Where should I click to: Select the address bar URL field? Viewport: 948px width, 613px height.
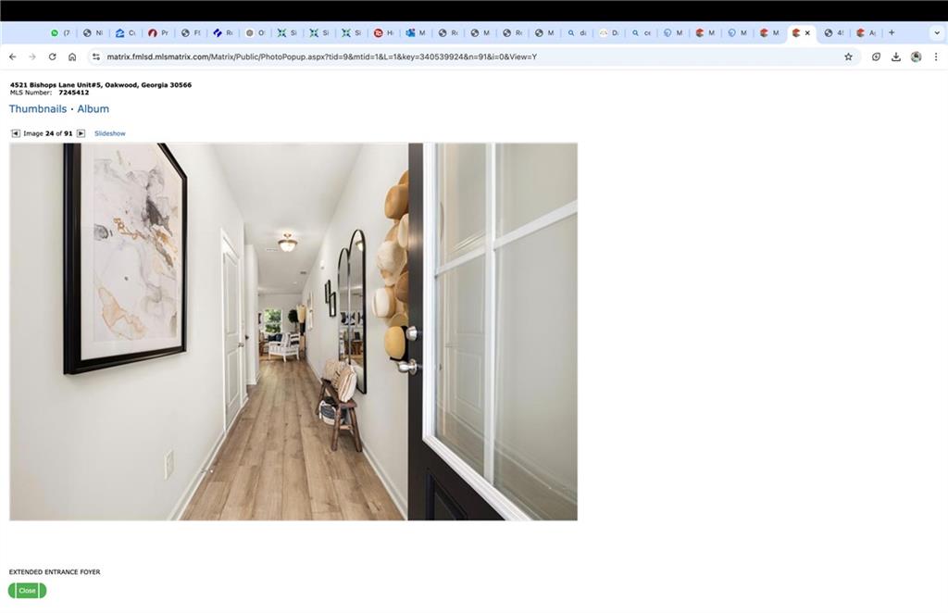[x=471, y=56]
